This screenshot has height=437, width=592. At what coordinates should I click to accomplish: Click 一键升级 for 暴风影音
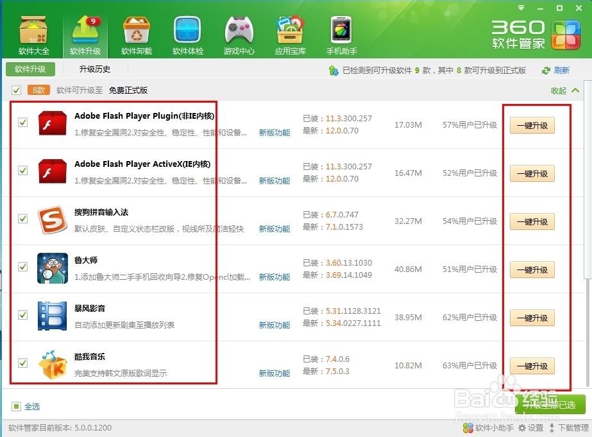pos(532,318)
